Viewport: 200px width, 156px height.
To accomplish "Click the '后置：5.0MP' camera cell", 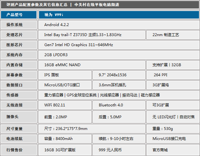I will [x=119, y=117].
